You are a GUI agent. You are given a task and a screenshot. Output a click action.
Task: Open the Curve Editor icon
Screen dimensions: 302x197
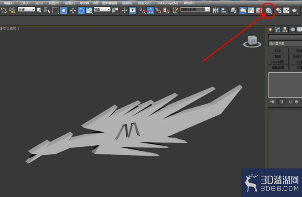point(251,10)
